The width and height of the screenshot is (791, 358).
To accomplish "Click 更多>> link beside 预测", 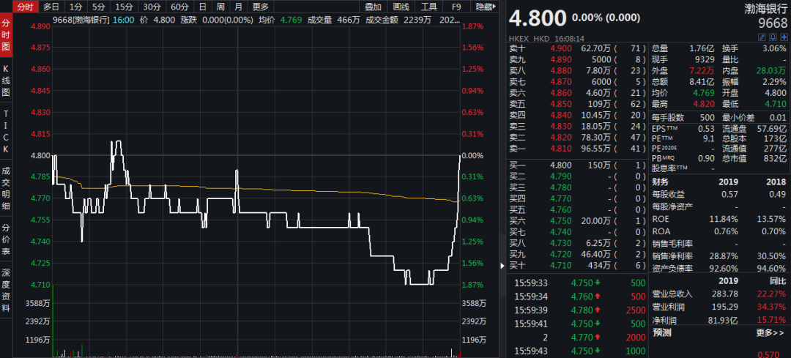I will [770, 332].
